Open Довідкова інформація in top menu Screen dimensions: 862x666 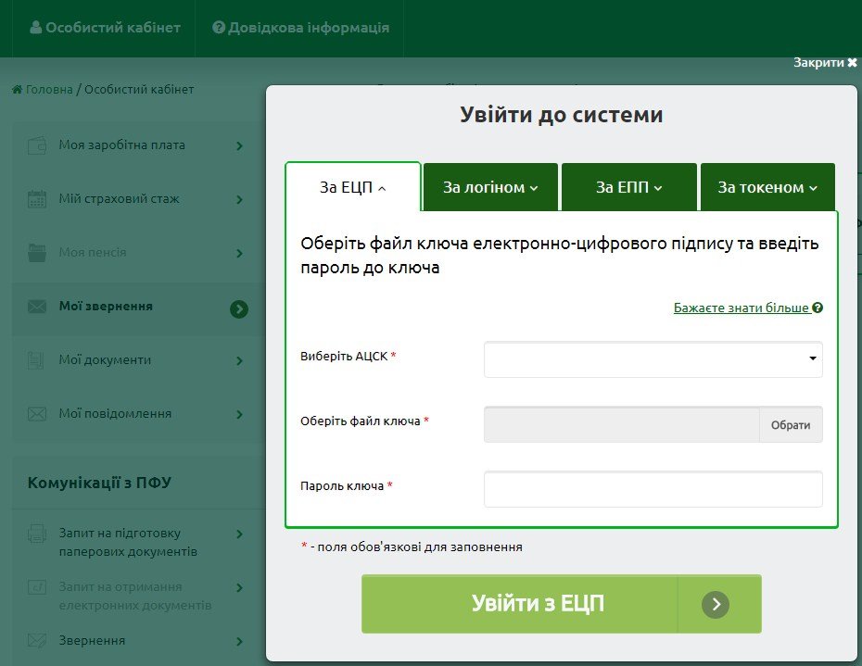click(x=300, y=28)
